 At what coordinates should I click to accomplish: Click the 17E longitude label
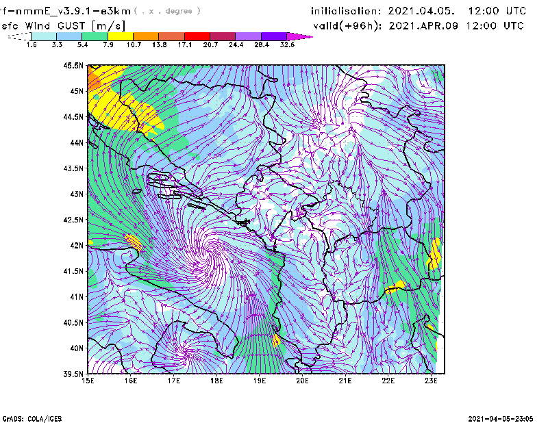point(174,381)
